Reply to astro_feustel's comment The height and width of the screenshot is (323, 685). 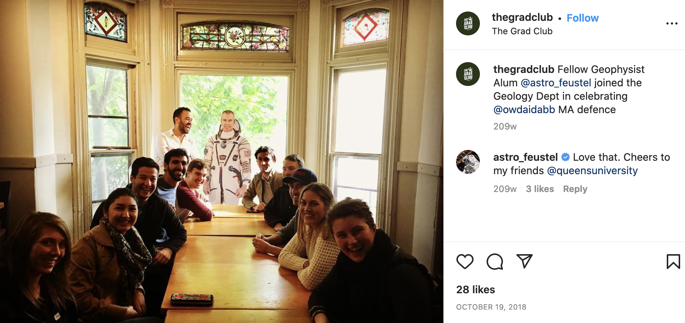[575, 189]
